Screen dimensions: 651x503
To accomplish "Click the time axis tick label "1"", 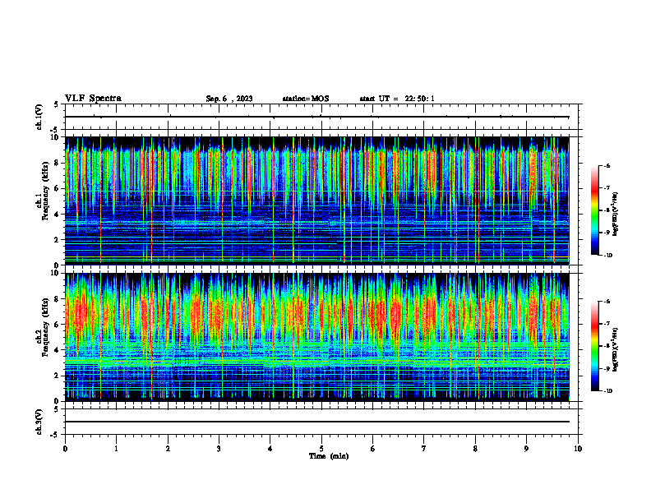I will tap(116, 449).
